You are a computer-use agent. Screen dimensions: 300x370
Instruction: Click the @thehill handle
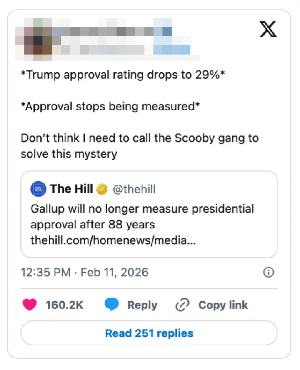(x=134, y=190)
